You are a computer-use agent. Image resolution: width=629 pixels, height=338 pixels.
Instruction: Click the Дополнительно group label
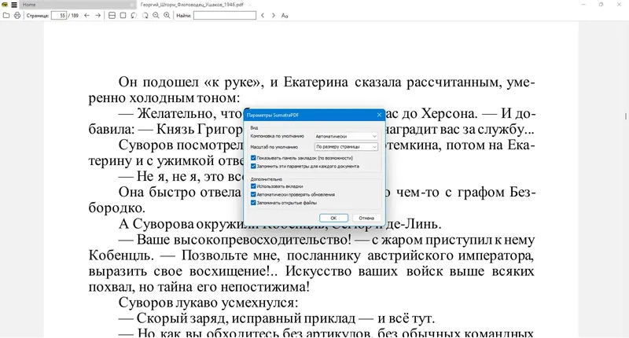[267, 179]
